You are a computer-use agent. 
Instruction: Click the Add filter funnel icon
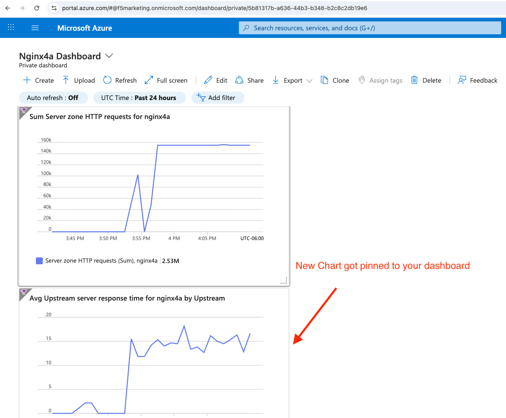201,97
